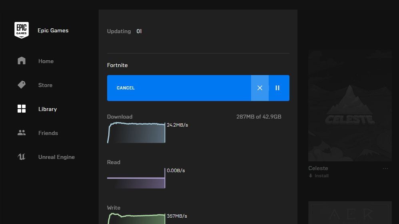Open the game thumbnail below Celeste
This screenshot has width=399, height=224.
pyautogui.click(x=350, y=212)
